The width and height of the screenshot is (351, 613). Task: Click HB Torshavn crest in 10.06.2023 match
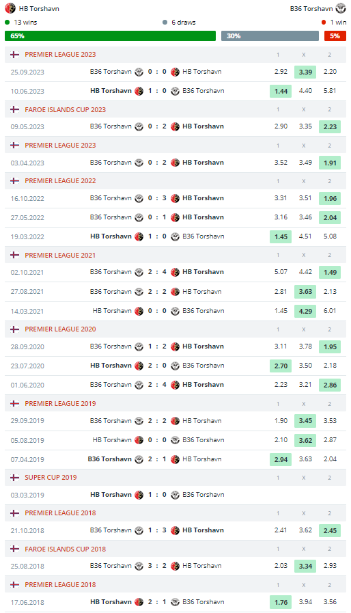[139, 91]
